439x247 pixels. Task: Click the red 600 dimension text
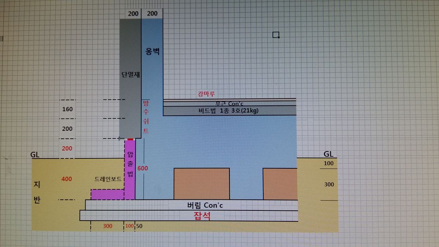(142, 168)
